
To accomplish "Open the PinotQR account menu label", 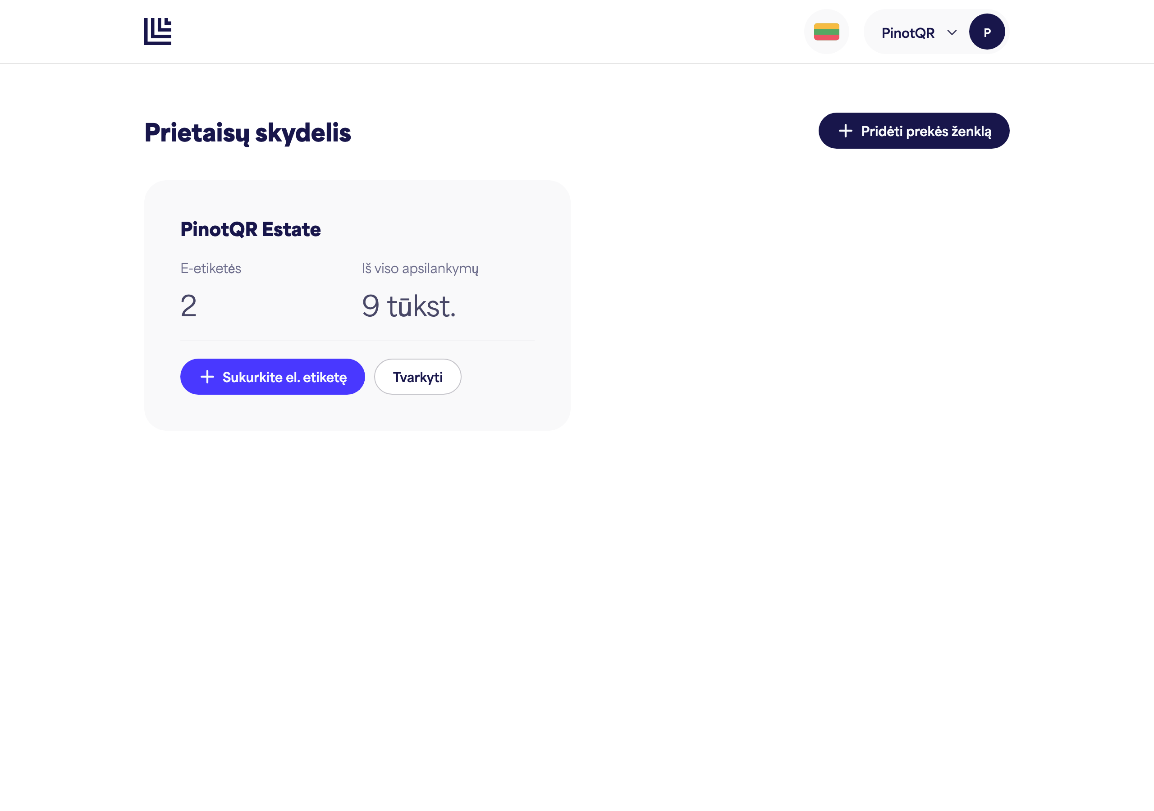I will click(908, 32).
